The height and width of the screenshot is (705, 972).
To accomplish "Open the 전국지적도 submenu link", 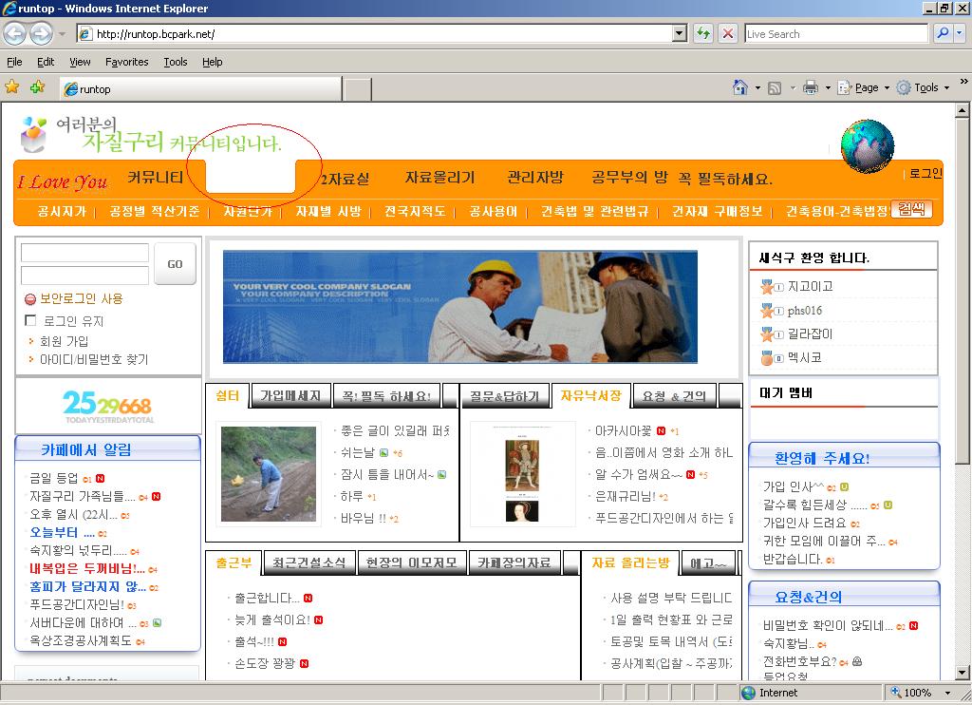I will 415,212.
